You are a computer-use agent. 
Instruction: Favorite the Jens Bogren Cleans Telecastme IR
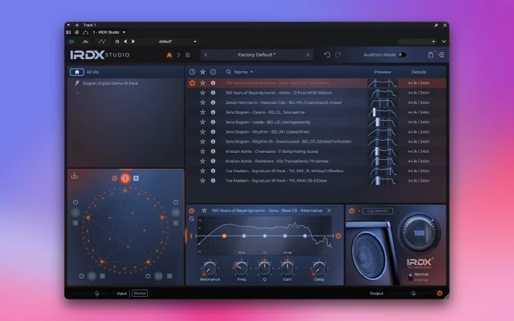coord(202,112)
